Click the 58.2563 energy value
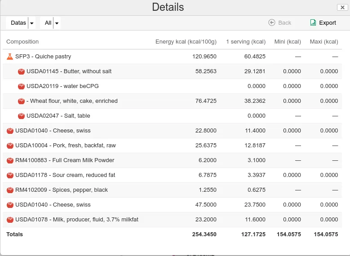 [x=206, y=71]
